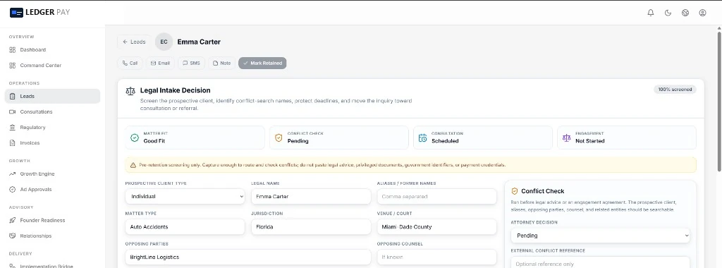Viewport: 722px width, 268px height.
Task: Click the Mark Retained button
Action: 262,63
